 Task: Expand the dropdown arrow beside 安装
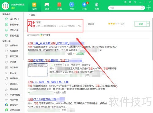[x=148, y=24]
